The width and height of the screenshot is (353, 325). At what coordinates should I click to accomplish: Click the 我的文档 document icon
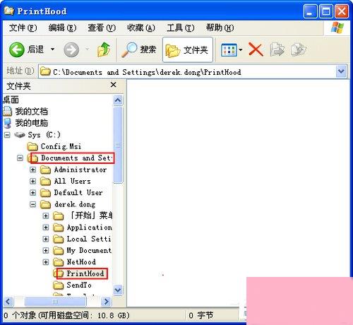(x=8, y=112)
